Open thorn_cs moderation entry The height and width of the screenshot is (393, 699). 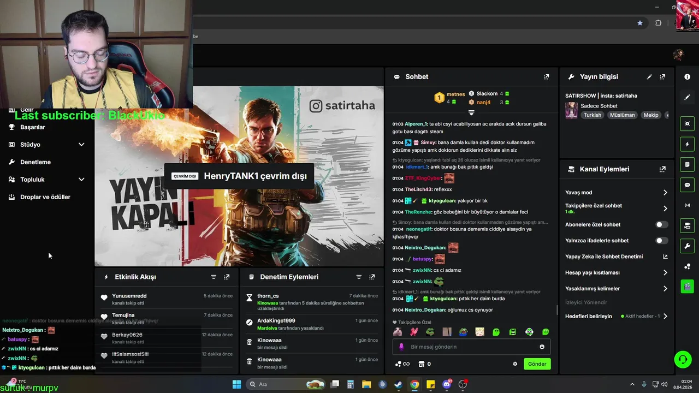coord(312,302)
